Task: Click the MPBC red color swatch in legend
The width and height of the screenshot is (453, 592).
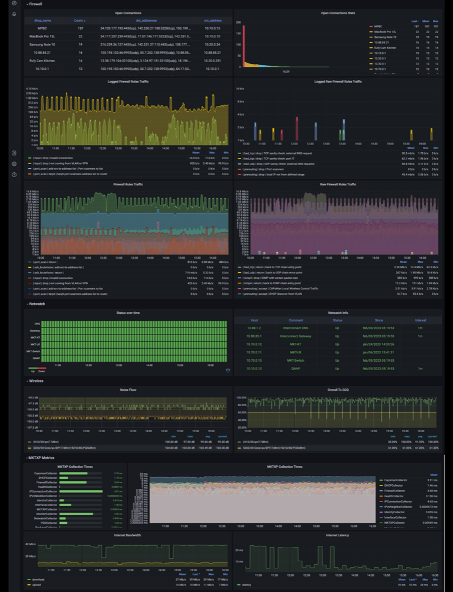Action: (x=371, y=27)
